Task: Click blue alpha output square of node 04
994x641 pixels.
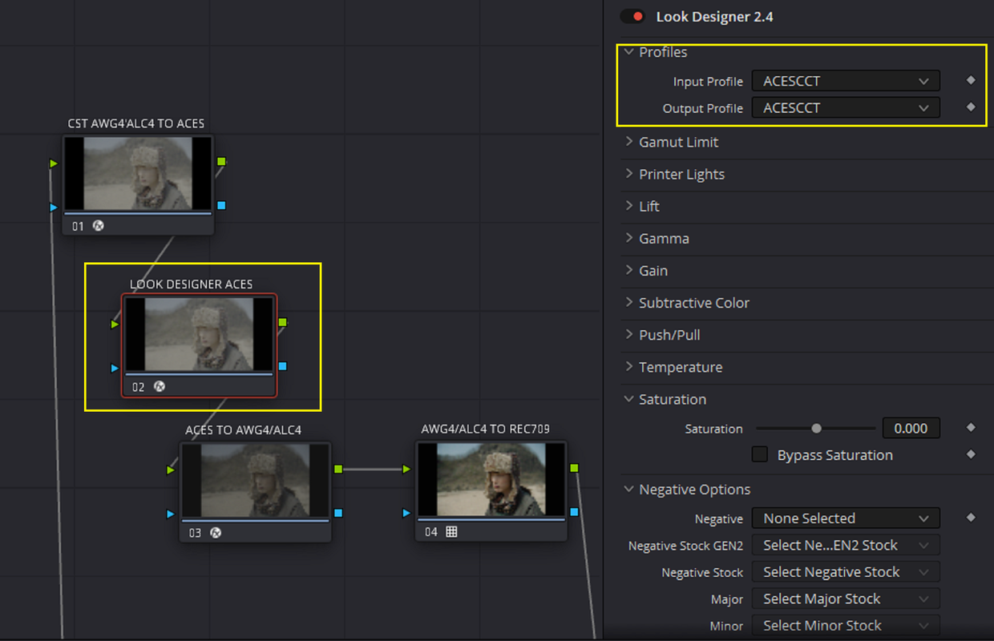Action: 574,511
